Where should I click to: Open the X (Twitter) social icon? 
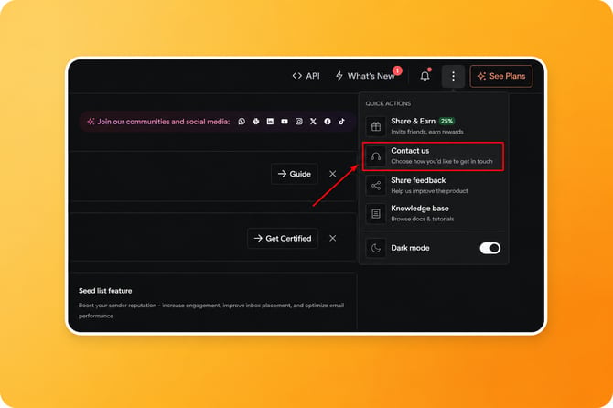[313, 122]
